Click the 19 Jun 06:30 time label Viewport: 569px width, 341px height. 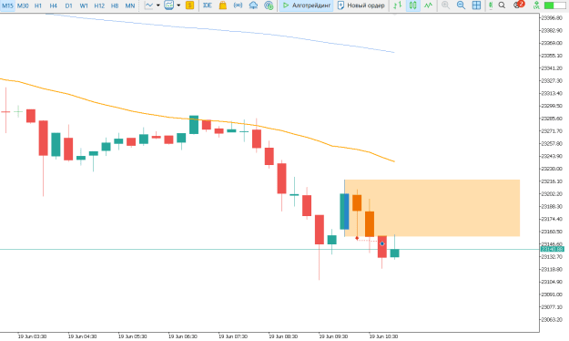coord(183,336)
